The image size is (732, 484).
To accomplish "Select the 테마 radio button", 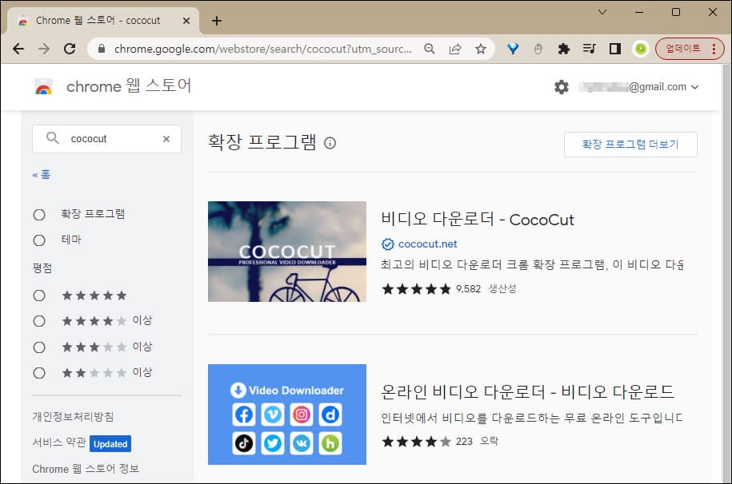I will click(x=39, y=240).
